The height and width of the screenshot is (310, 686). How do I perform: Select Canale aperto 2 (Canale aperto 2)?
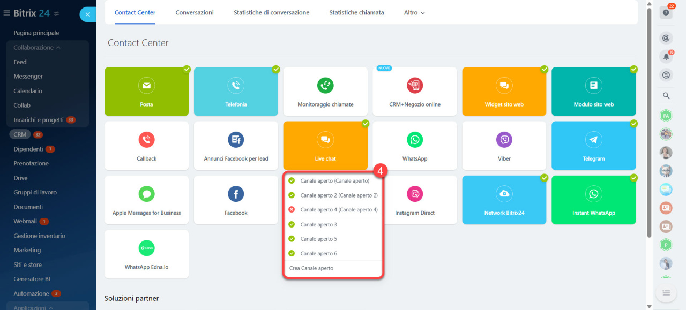click(x=333, y=195)
